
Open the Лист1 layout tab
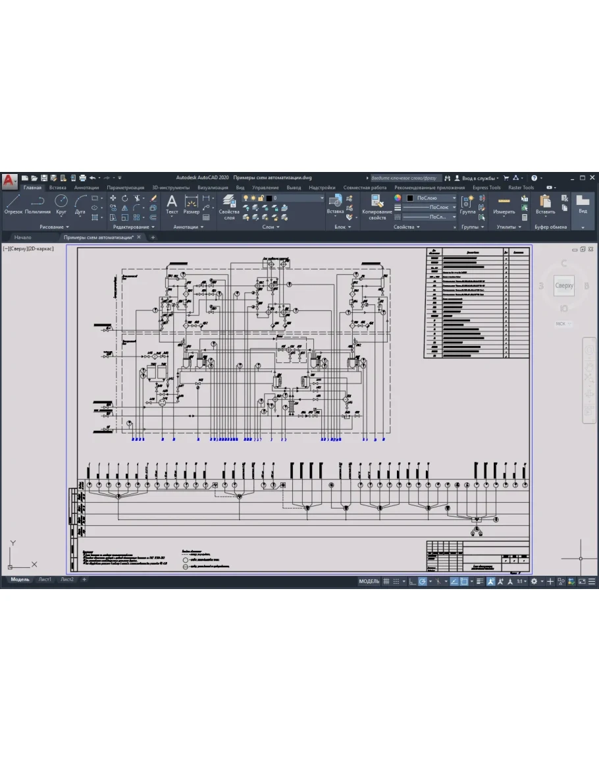tap(45, 580)
